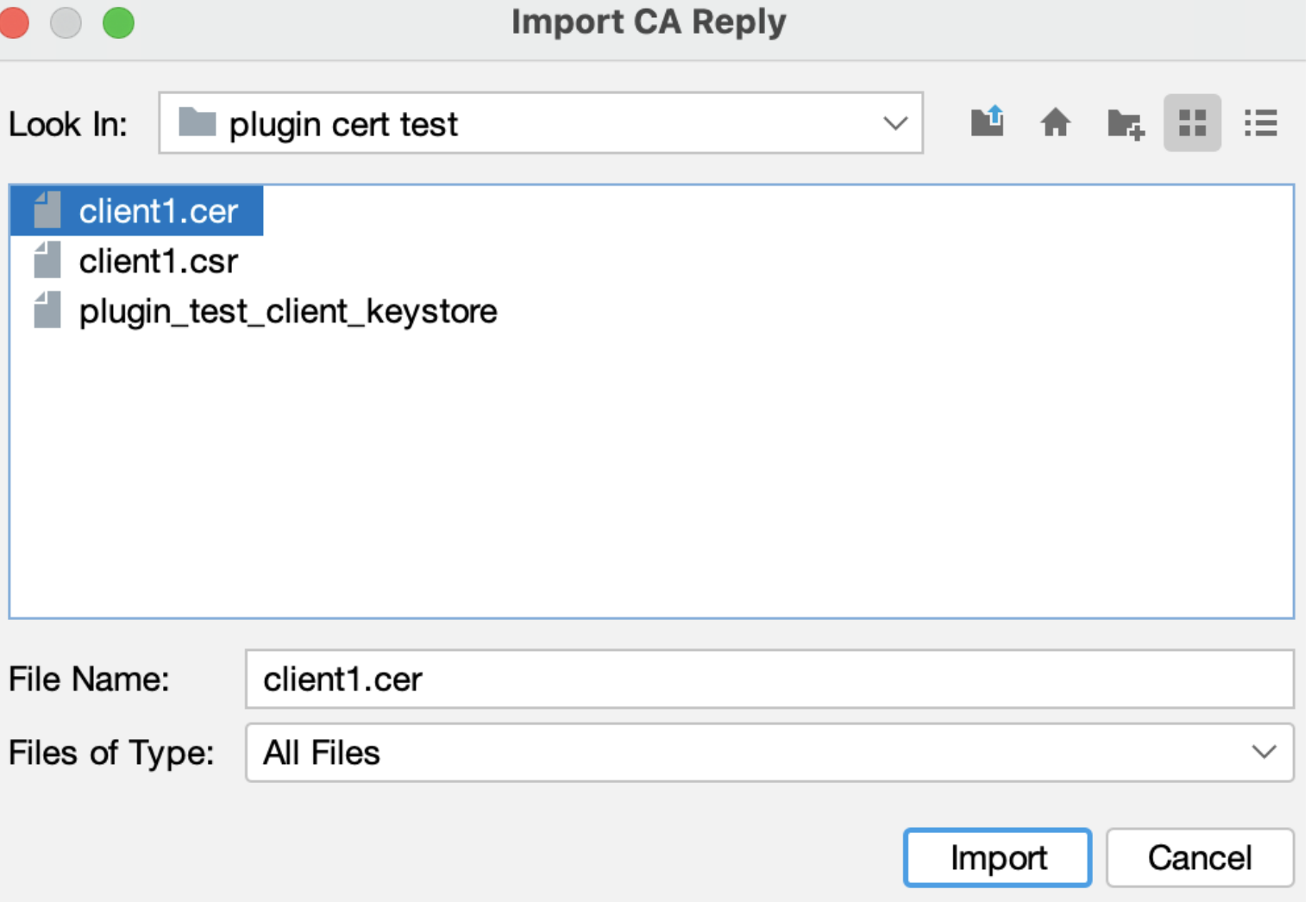Viewport: 1311px width, 902px height.
Task: Go up one folder level
Action: coord(987,122)
